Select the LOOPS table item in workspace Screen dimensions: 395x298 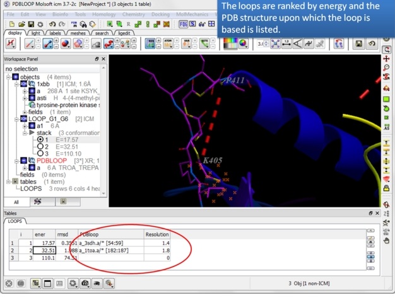[x=30, y=188]
